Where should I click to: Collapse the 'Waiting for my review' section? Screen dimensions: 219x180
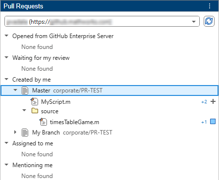click(6, 57)
